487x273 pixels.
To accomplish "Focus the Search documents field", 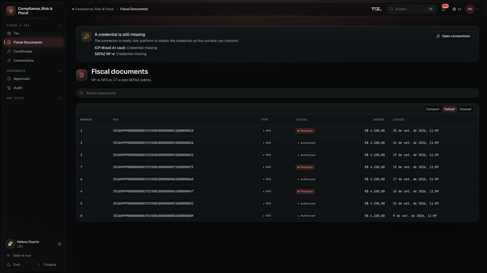I will point(277,93).
